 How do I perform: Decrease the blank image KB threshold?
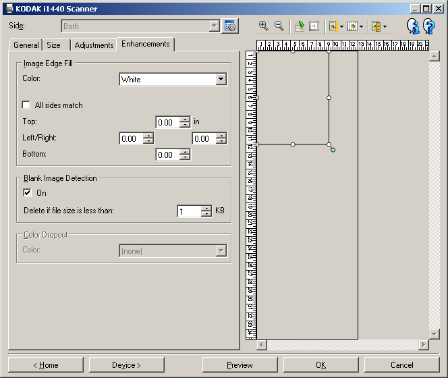(x=206, y=214)
